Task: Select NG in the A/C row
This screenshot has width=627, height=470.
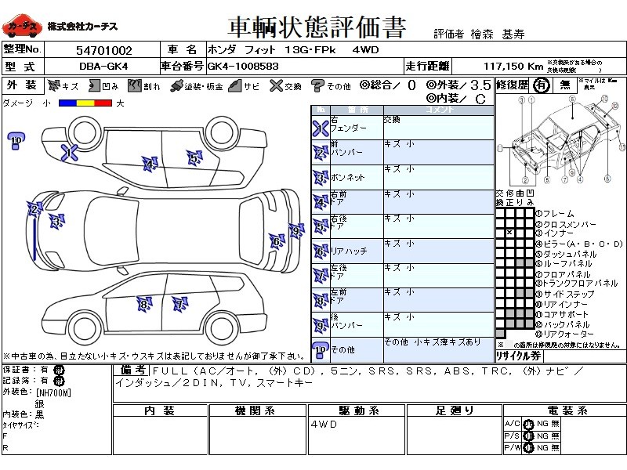Action: click(542, 424)
